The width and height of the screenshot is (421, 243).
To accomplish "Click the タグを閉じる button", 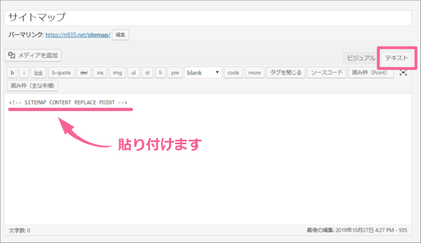I will pos(286,72).
